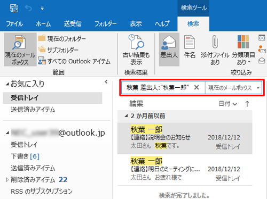Image resolution: width=267 pixels, height=199 pixels.
Task: Click the person-and-mail icon in the refine group
Action: pos(262,49)
